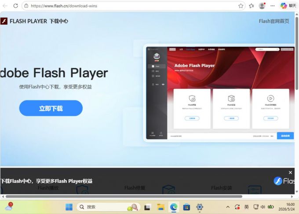Open the battery status icon
The image size is (299, 214).
click(x=271, y=207)
